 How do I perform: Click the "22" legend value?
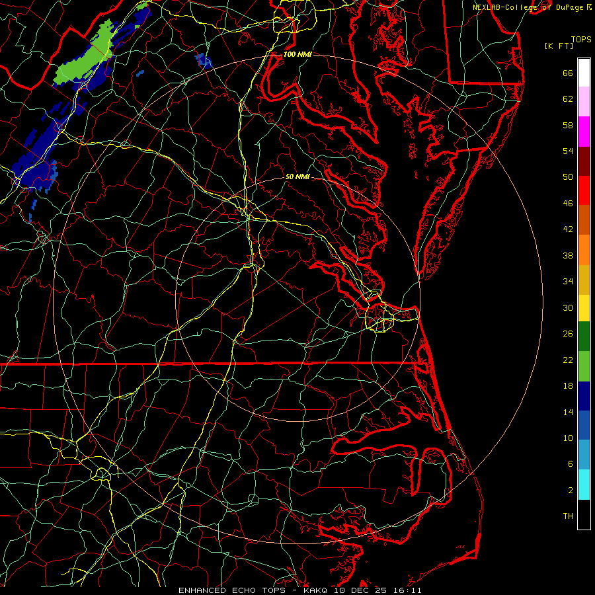[568, 360]
